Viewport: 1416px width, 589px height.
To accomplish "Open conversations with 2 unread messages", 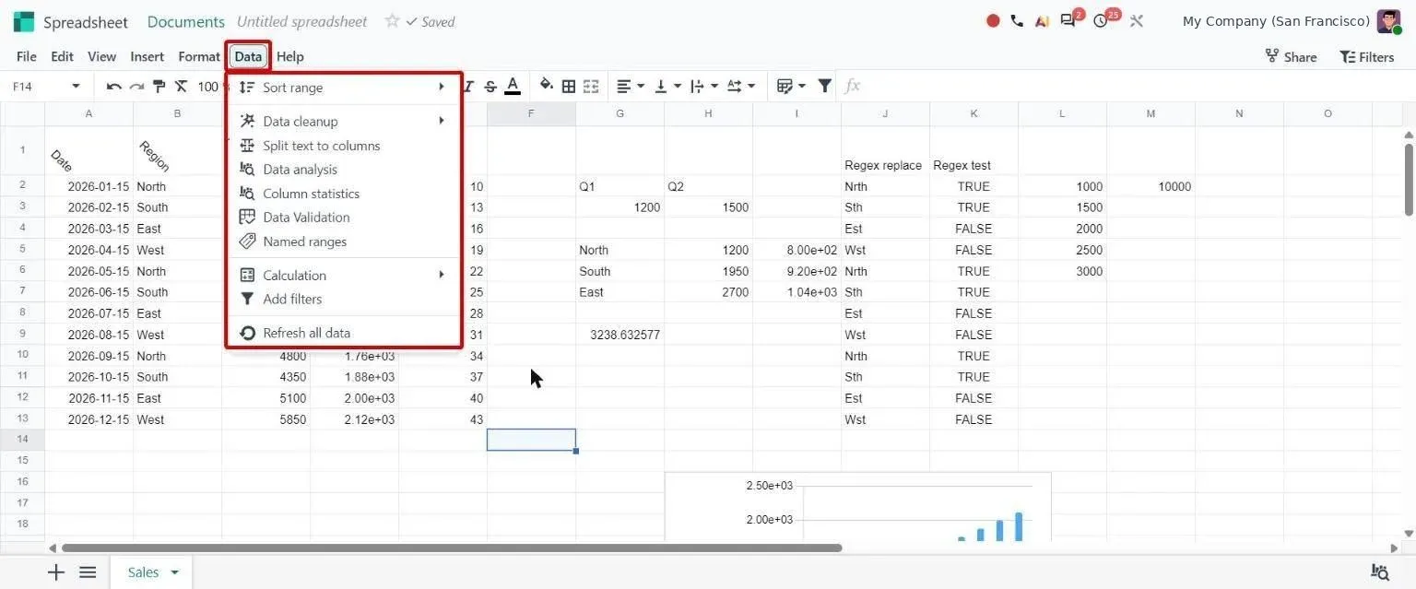I will pos(1070,19).
